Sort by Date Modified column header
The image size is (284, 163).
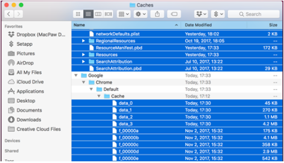coord(214,25)
